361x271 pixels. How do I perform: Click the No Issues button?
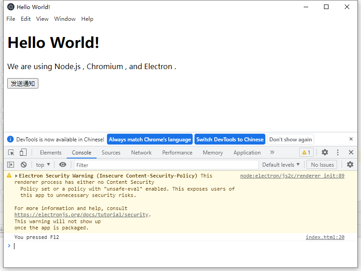tap(322, 164)
